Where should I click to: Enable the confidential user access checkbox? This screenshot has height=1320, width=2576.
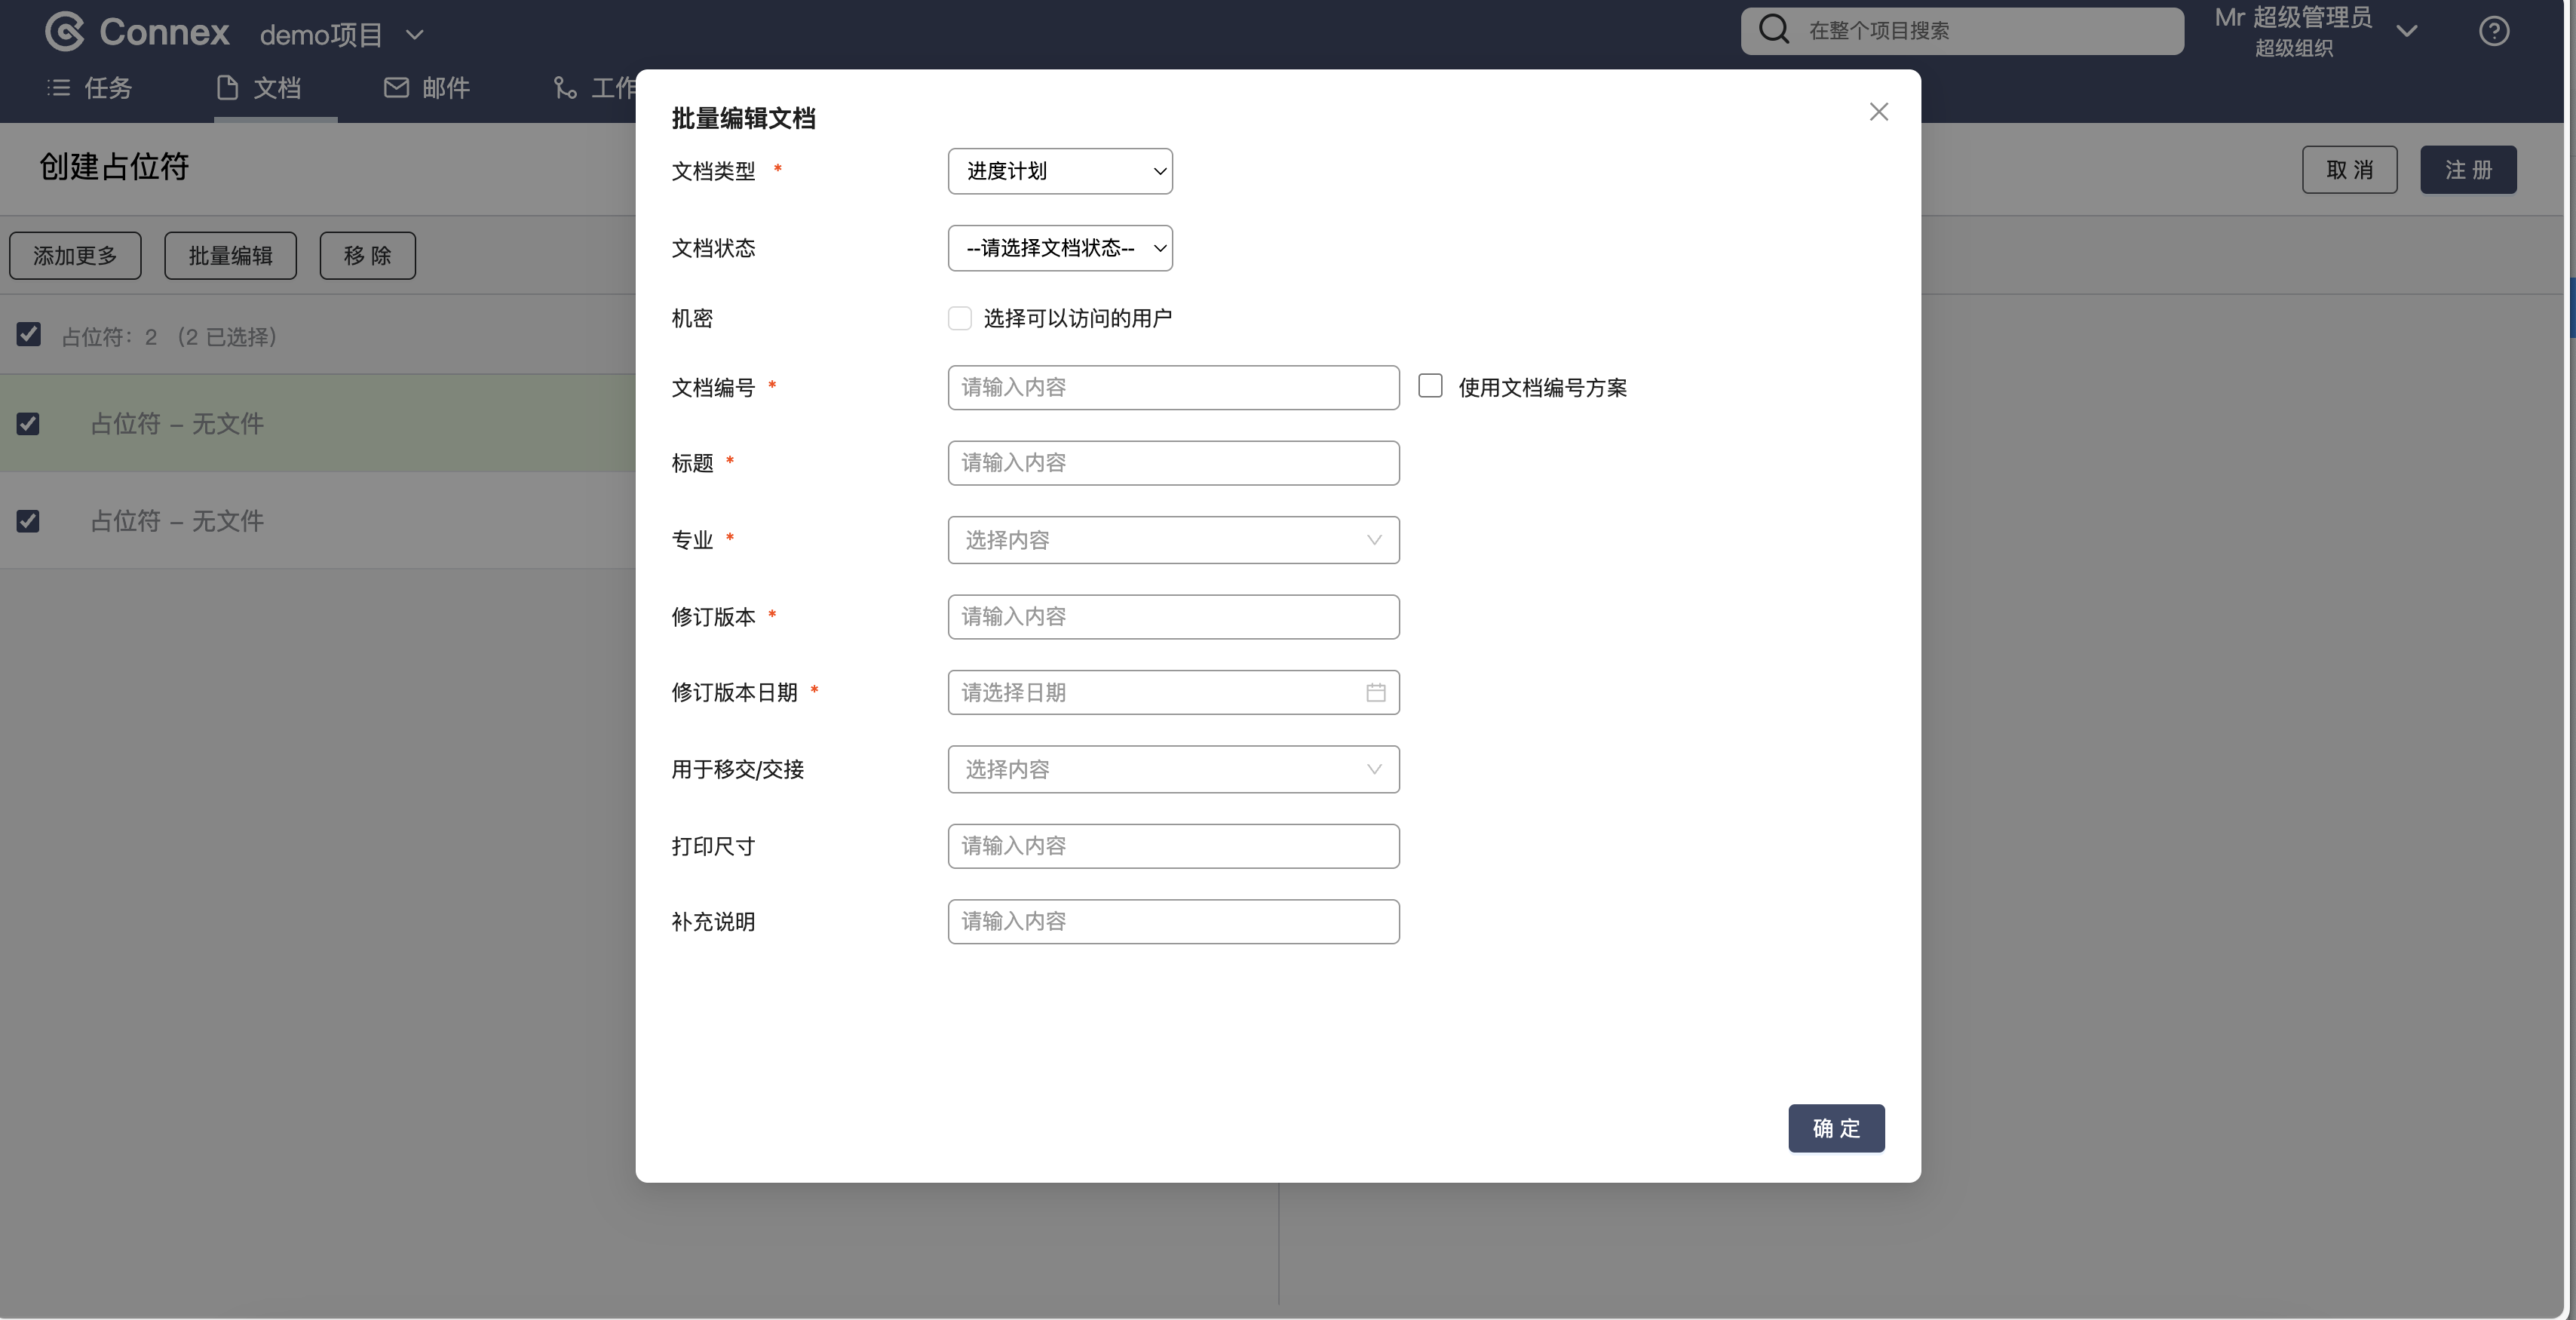(x=959, y=318)
